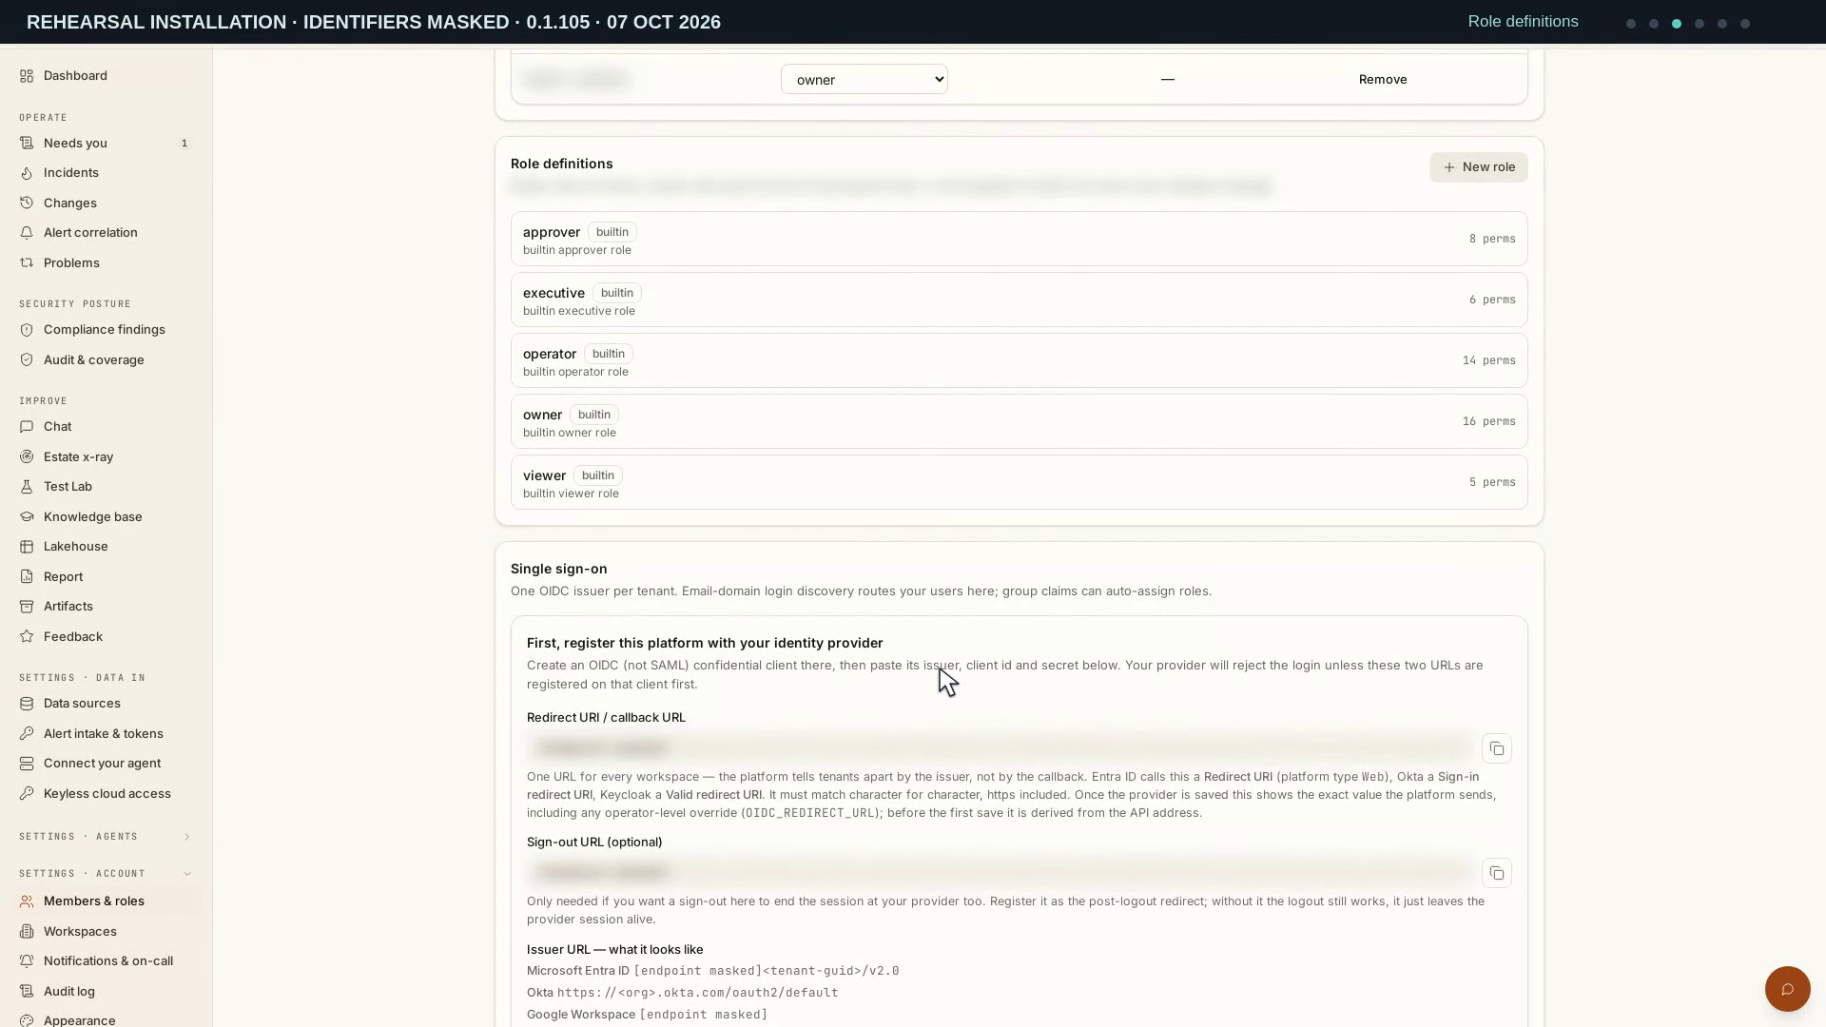Click the Chat bubble icon in sidebar
The image size is (1826, 1027).
[x=27, y=427]
